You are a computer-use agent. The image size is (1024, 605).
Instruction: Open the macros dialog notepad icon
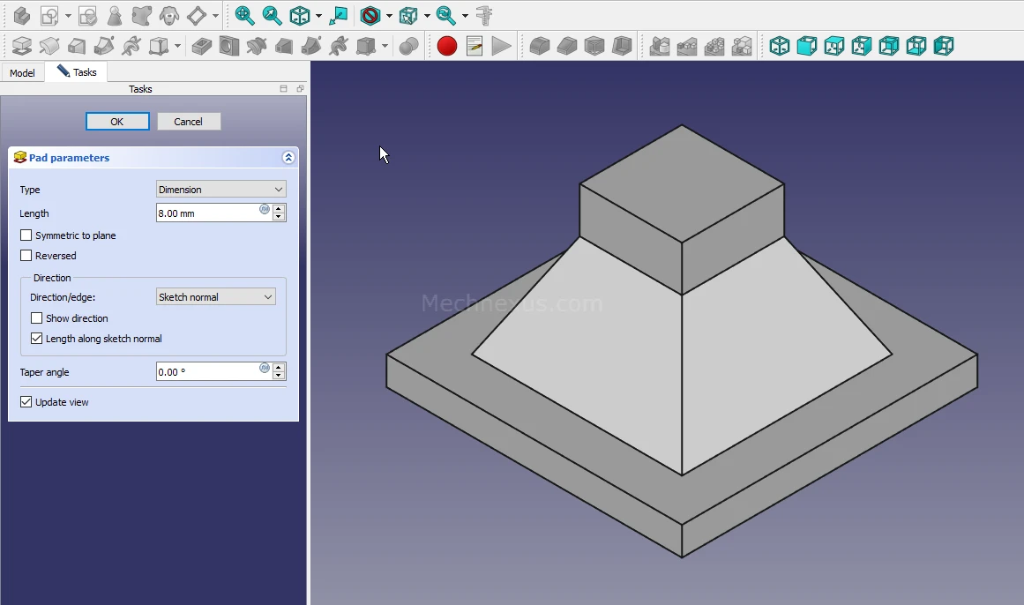(x=475, y=46)
